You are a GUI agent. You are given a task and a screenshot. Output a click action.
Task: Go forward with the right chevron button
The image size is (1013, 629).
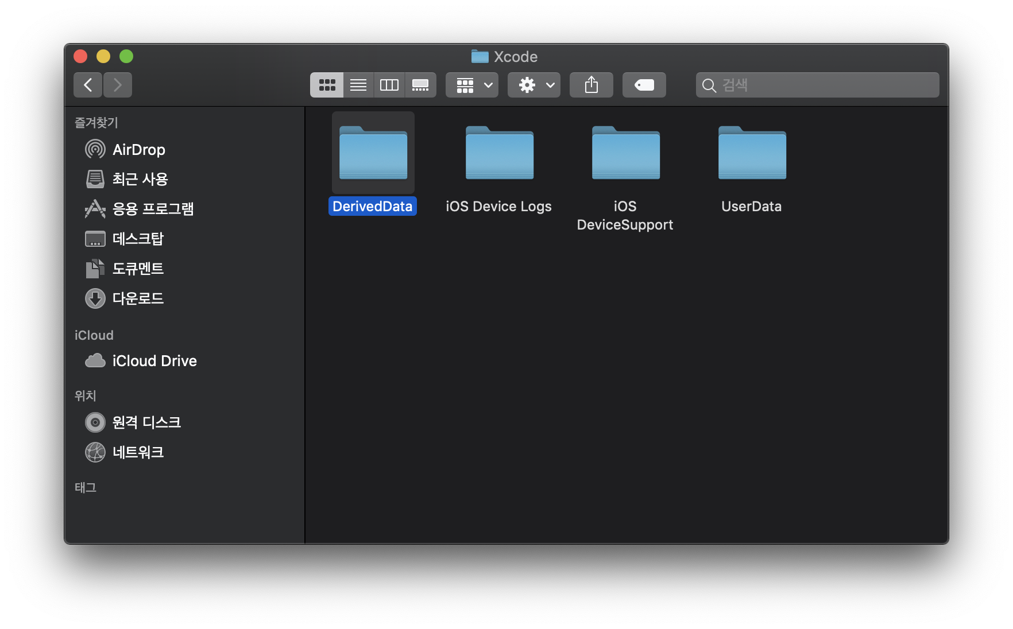tap(118, 85)
